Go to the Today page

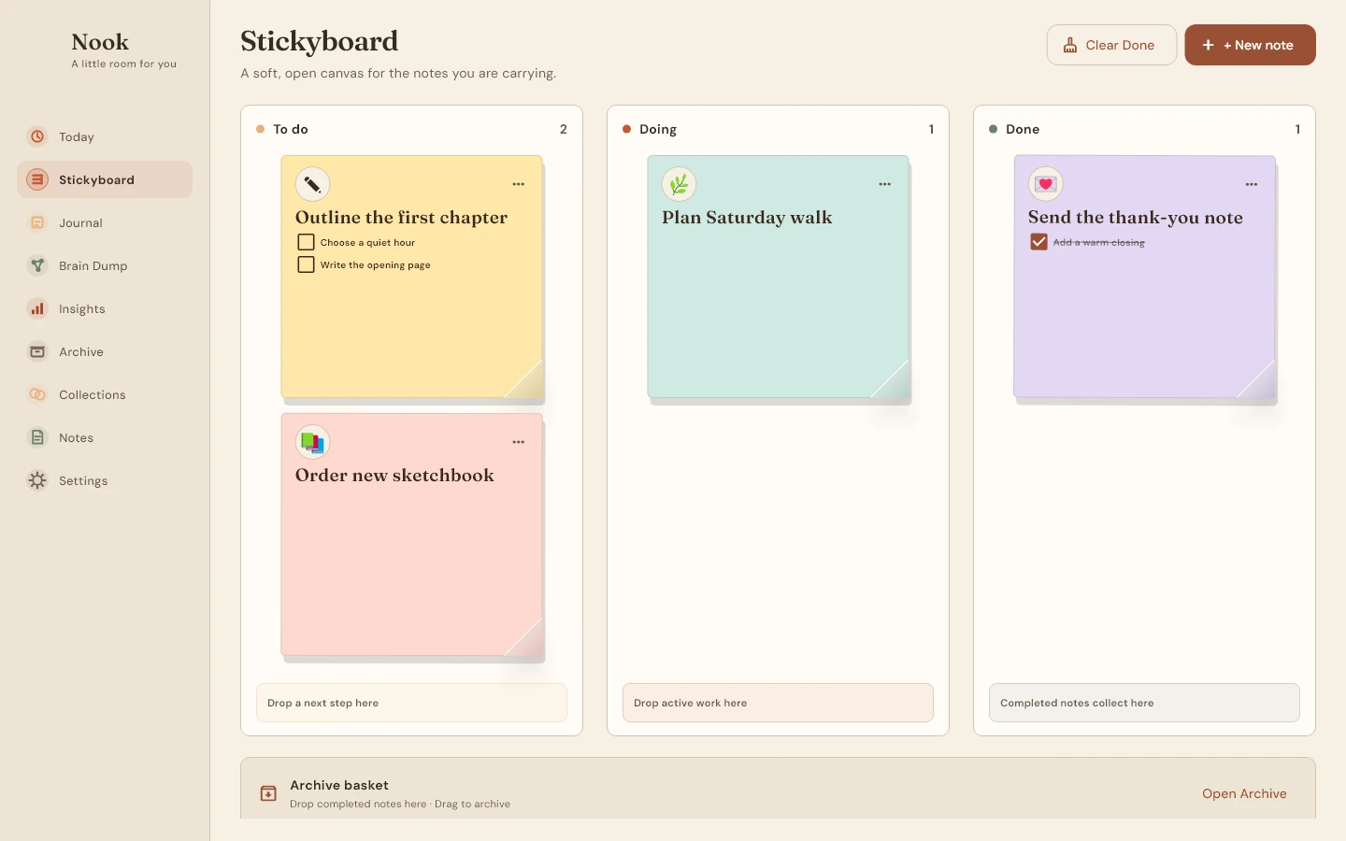[x=105, y=136]
